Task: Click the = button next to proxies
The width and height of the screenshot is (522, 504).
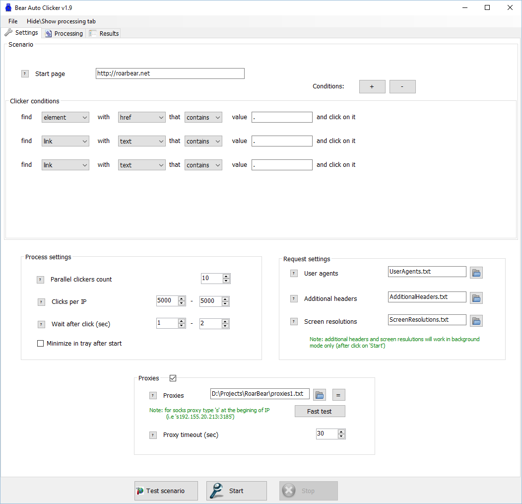Action: 338,395
